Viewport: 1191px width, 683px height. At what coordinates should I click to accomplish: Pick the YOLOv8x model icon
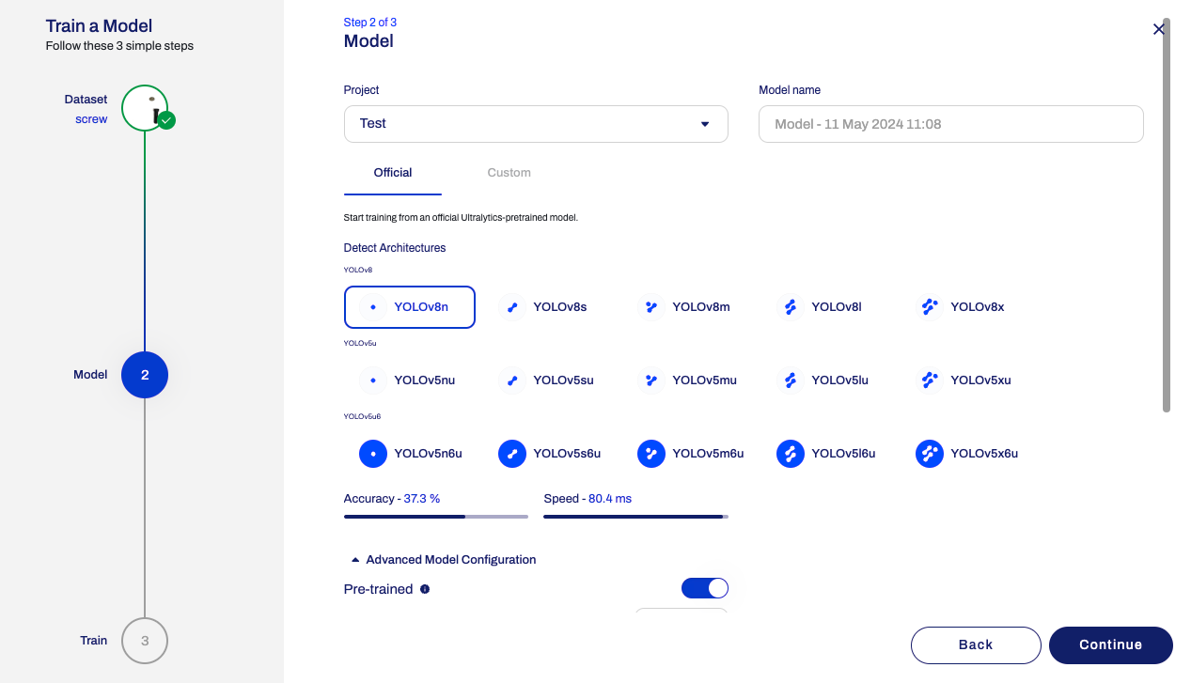tap(929, 307)
